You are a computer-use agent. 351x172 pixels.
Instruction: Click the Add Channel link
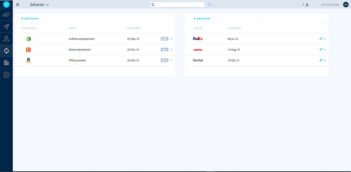tap(30, 19)
